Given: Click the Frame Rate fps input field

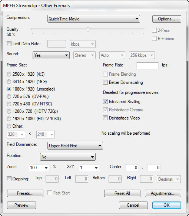Looking at the screenshot, I should (147, 66).
